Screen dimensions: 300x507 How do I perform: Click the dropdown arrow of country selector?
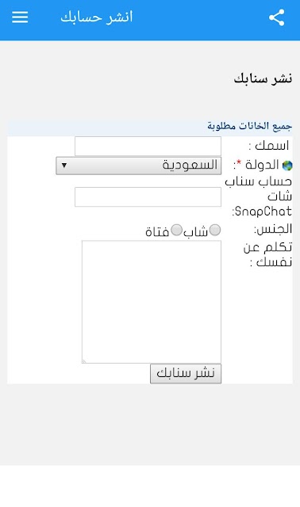64,166
